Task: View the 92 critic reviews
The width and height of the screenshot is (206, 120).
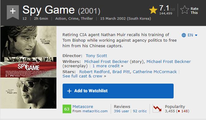Action: (x=140, y=111)
